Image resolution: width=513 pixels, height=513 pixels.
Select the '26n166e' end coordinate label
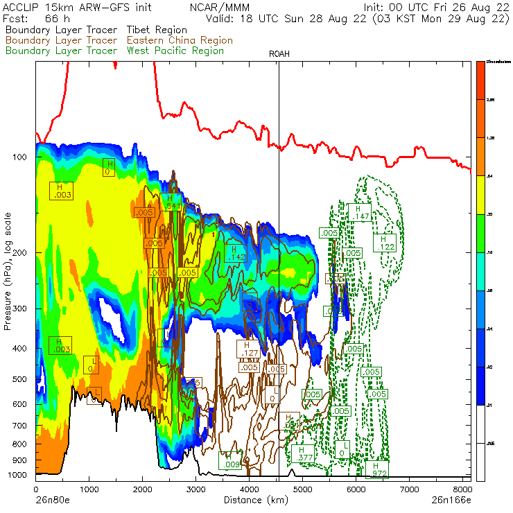(451, 501)
